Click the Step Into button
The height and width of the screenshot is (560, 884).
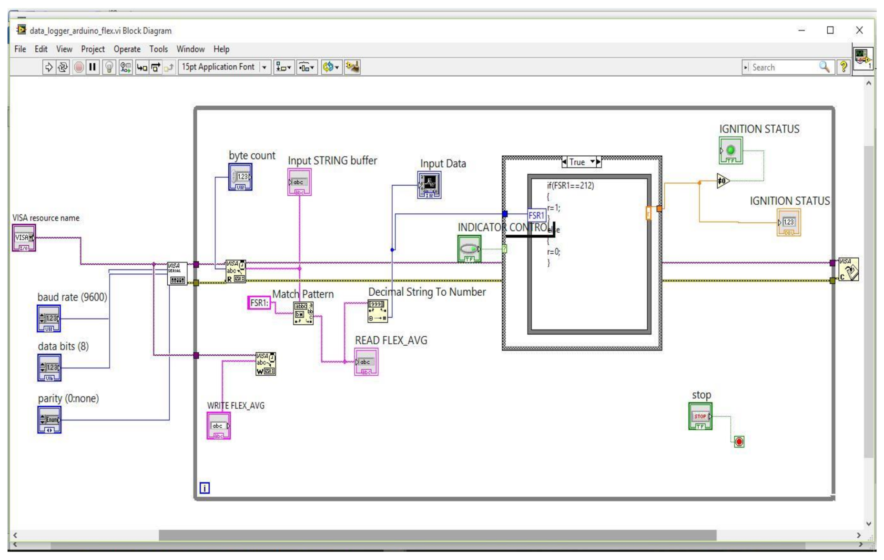[x=142, y=68]
